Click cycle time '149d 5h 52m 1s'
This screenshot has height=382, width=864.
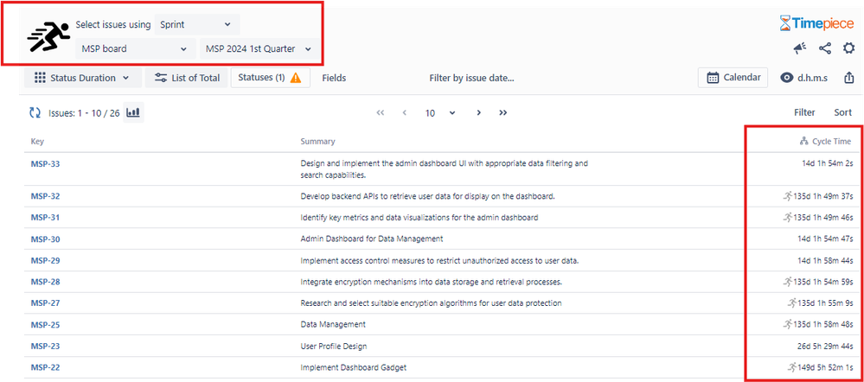[x=825, y=367]
